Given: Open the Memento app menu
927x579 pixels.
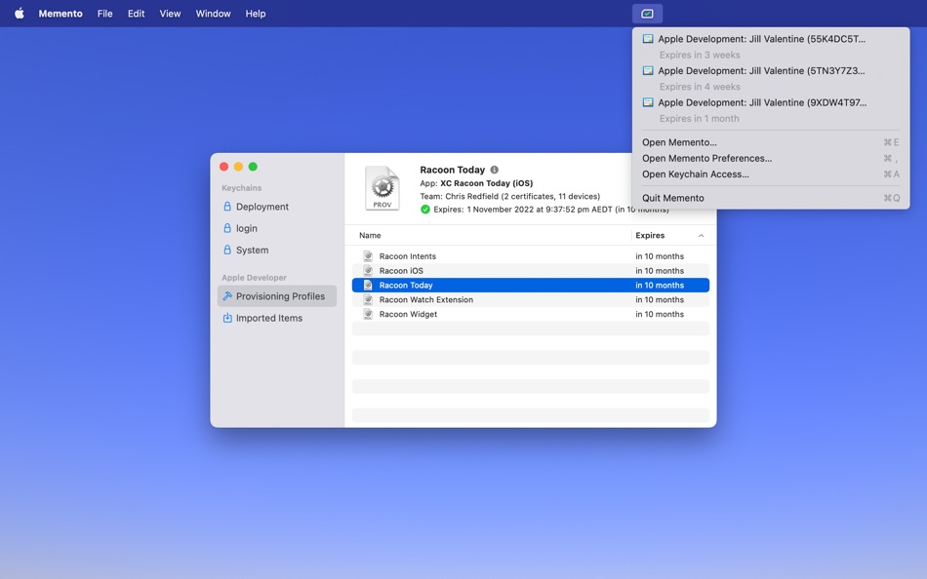Looking at the screenshot, I should pyautogui.click(x=60, y=13).
